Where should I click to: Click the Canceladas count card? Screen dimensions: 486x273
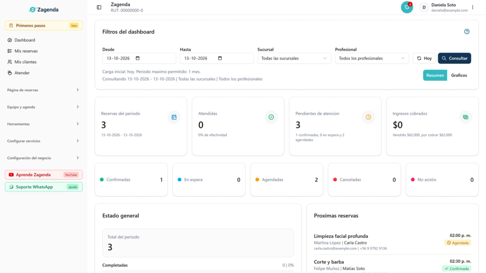pyautogui.click(x=364, y=180)
